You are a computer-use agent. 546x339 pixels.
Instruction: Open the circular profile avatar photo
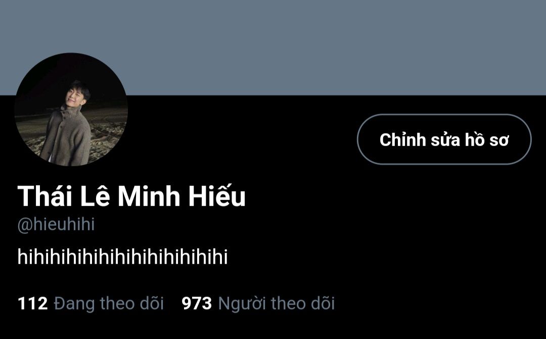coord(71,109)
